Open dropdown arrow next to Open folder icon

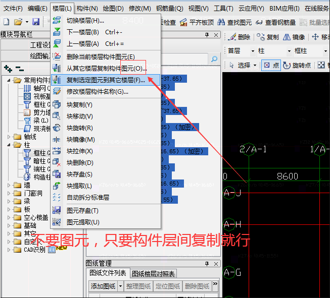point(27,22)
